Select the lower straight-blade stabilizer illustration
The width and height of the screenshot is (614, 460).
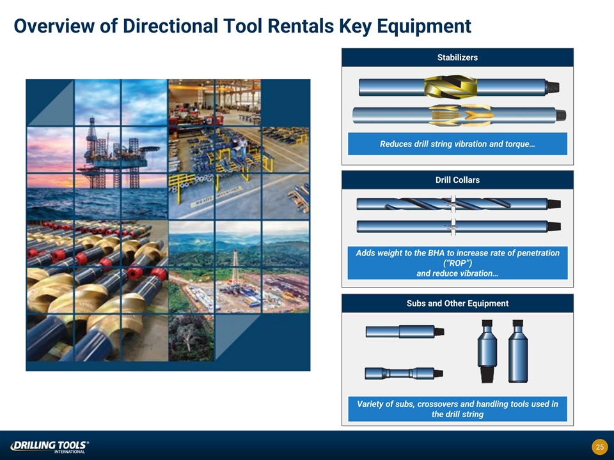pyautogui.click(x=459, y=116)
